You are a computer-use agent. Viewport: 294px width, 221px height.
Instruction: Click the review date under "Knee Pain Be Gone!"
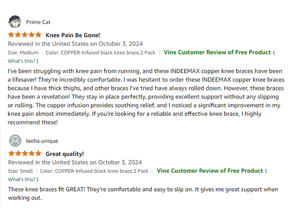click(x=75, y=44)
